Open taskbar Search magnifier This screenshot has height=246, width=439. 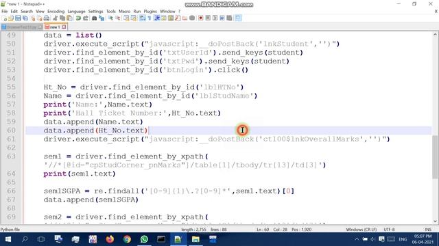click(25, 239)
